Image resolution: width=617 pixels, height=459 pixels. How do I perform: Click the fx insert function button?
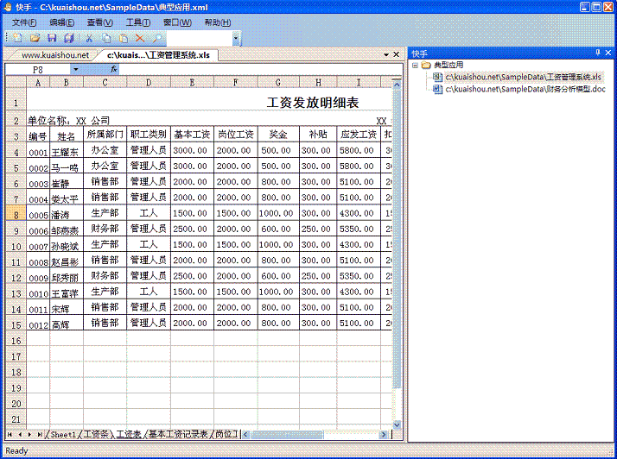(x=113, y=68)
